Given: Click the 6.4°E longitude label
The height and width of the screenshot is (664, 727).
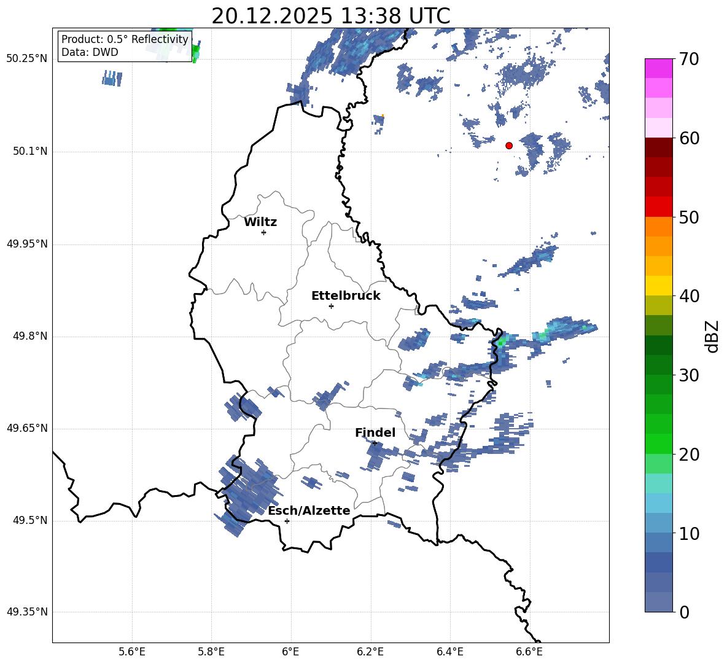Looking at the screenshot, I should tap(449, 652).
